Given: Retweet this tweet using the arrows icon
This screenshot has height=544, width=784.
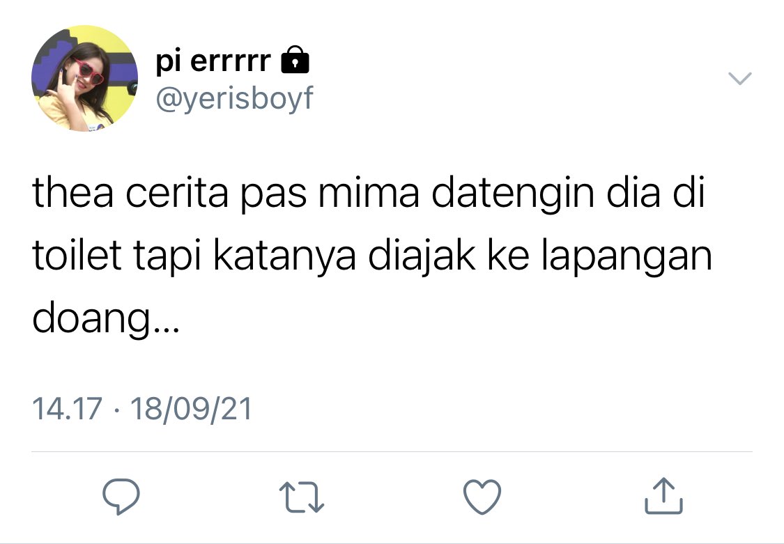Looking at the screenshot, I should [302, 497].
